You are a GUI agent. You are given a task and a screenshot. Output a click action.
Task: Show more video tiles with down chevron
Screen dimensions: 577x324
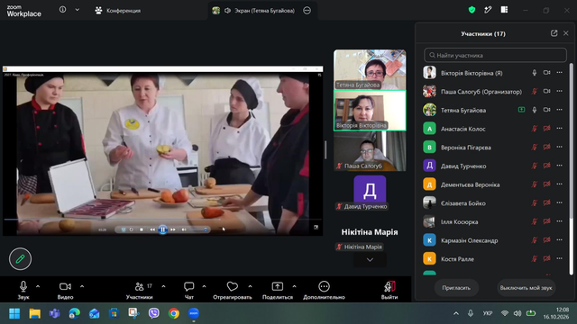(370, 260)
